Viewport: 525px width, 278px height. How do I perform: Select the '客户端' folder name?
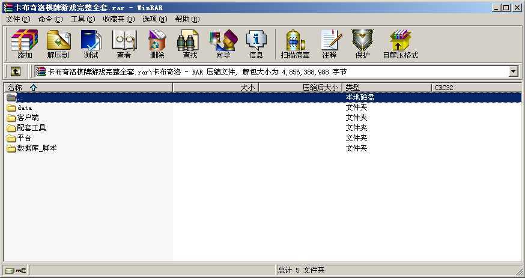click(28, 118)
